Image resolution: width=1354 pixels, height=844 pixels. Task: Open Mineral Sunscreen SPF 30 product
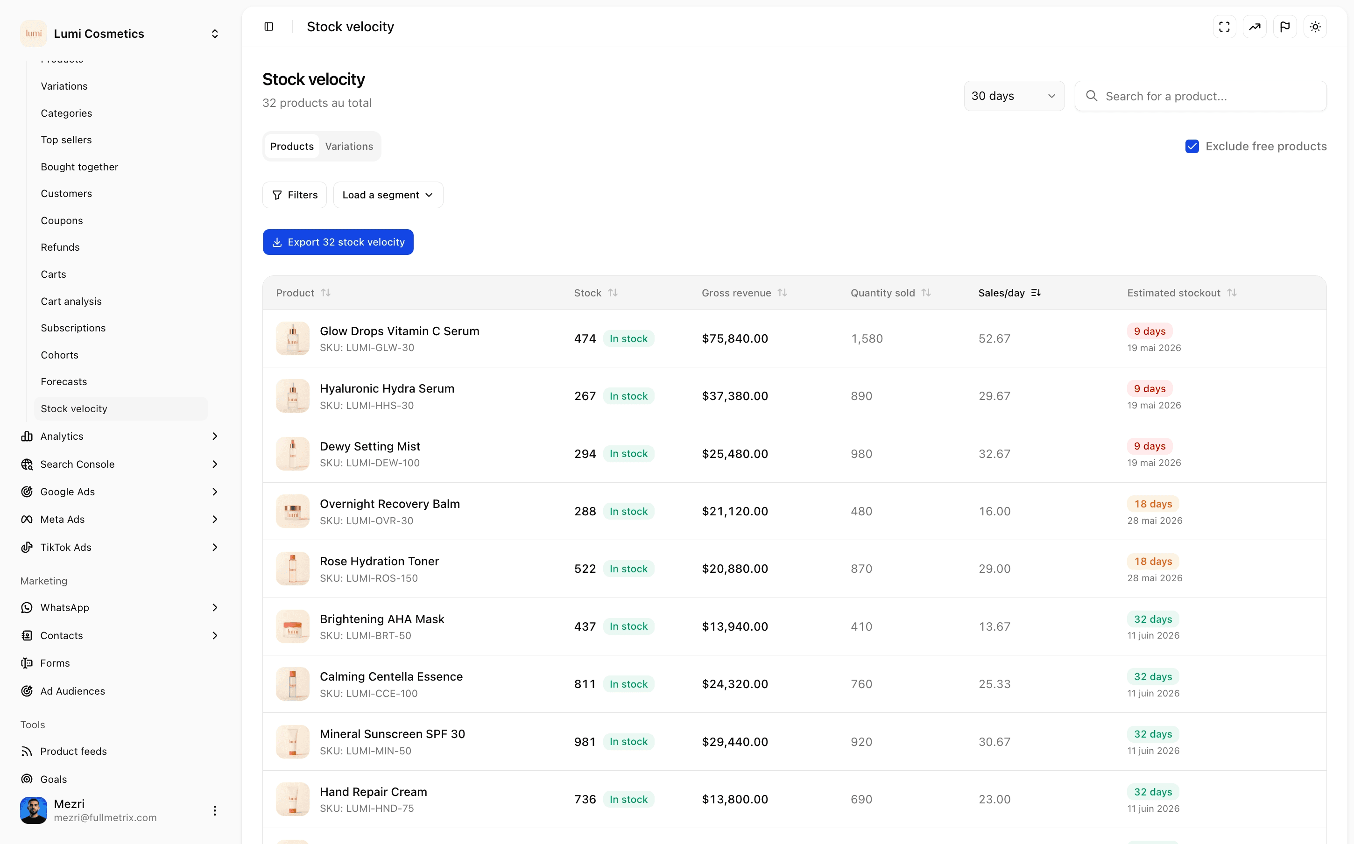pyautogui.click(x=392, y=734)
